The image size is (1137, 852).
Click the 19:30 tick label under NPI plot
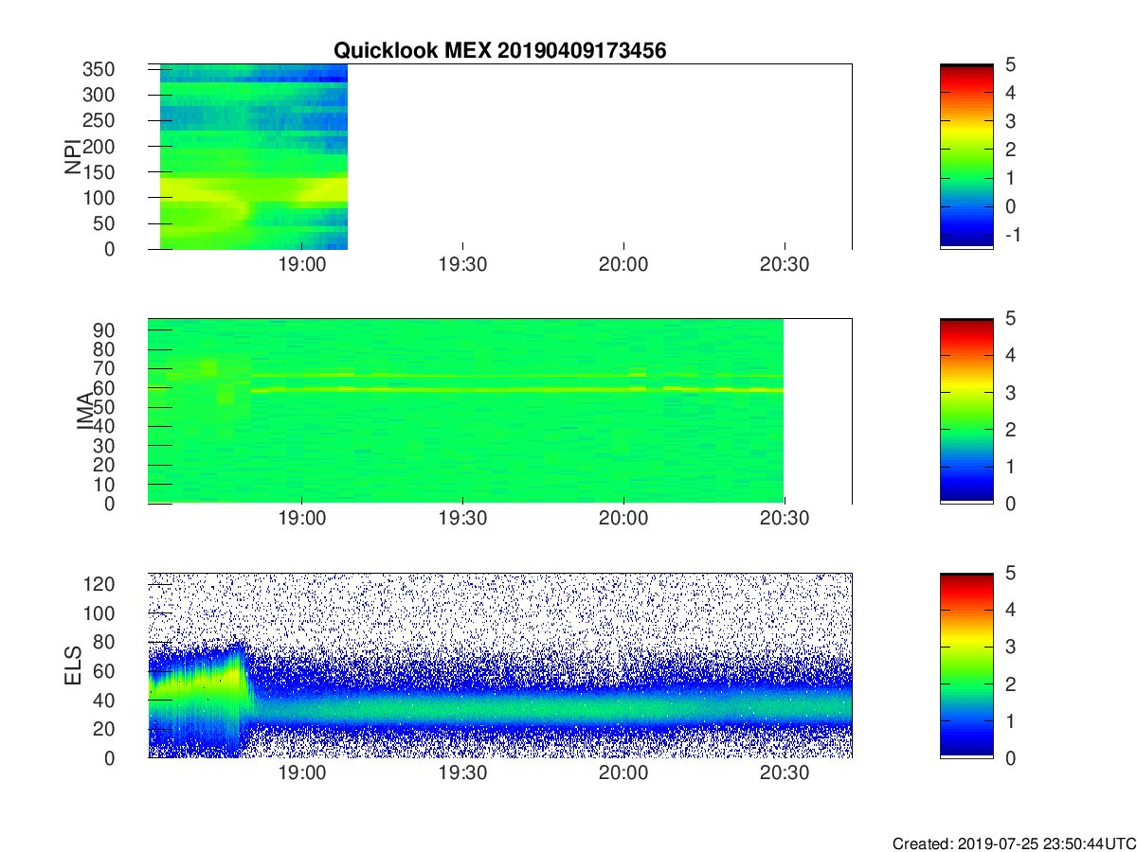pos(462,265)
